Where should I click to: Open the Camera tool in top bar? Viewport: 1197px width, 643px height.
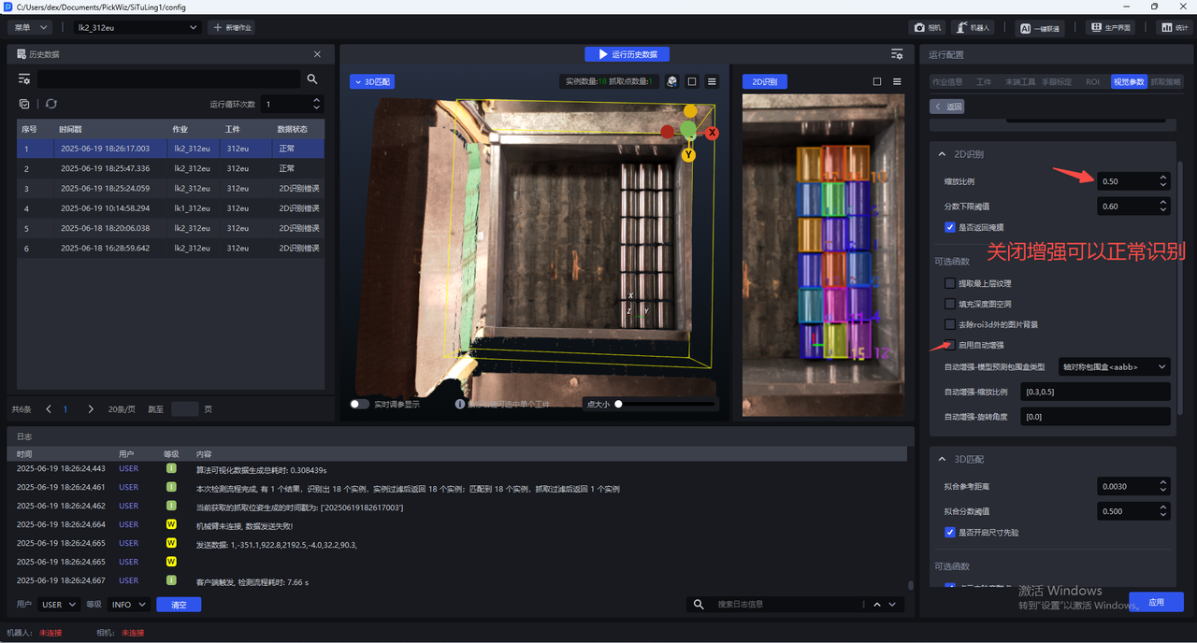(929, 28)
